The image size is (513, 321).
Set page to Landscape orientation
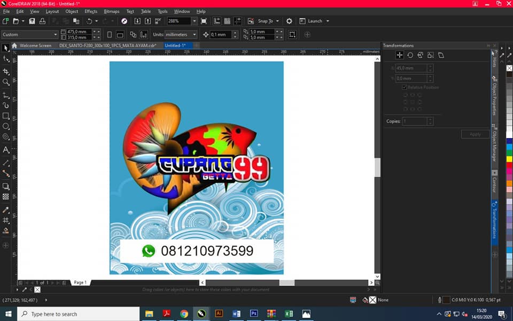point(120,34)
